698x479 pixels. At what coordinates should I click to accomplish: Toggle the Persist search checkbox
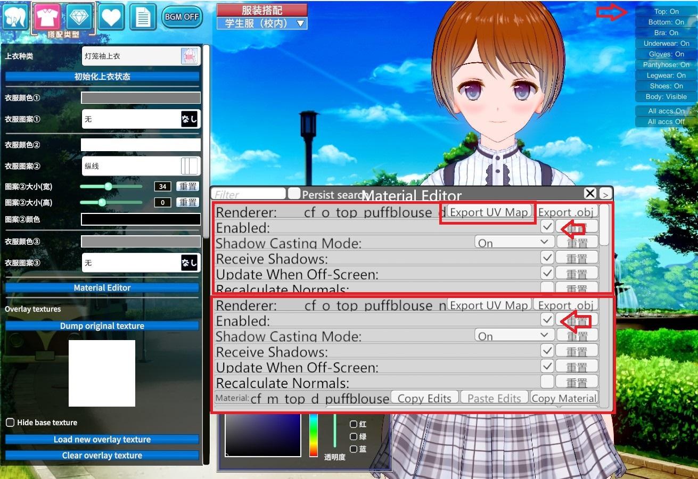click(x=294, y=194)
